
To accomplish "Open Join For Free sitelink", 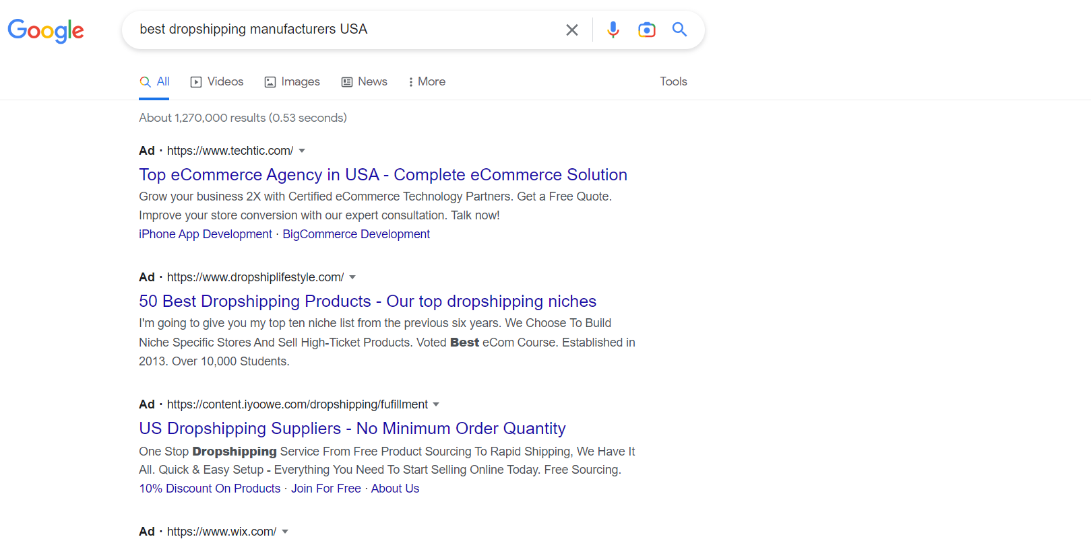I will click(x=326, y=489).
